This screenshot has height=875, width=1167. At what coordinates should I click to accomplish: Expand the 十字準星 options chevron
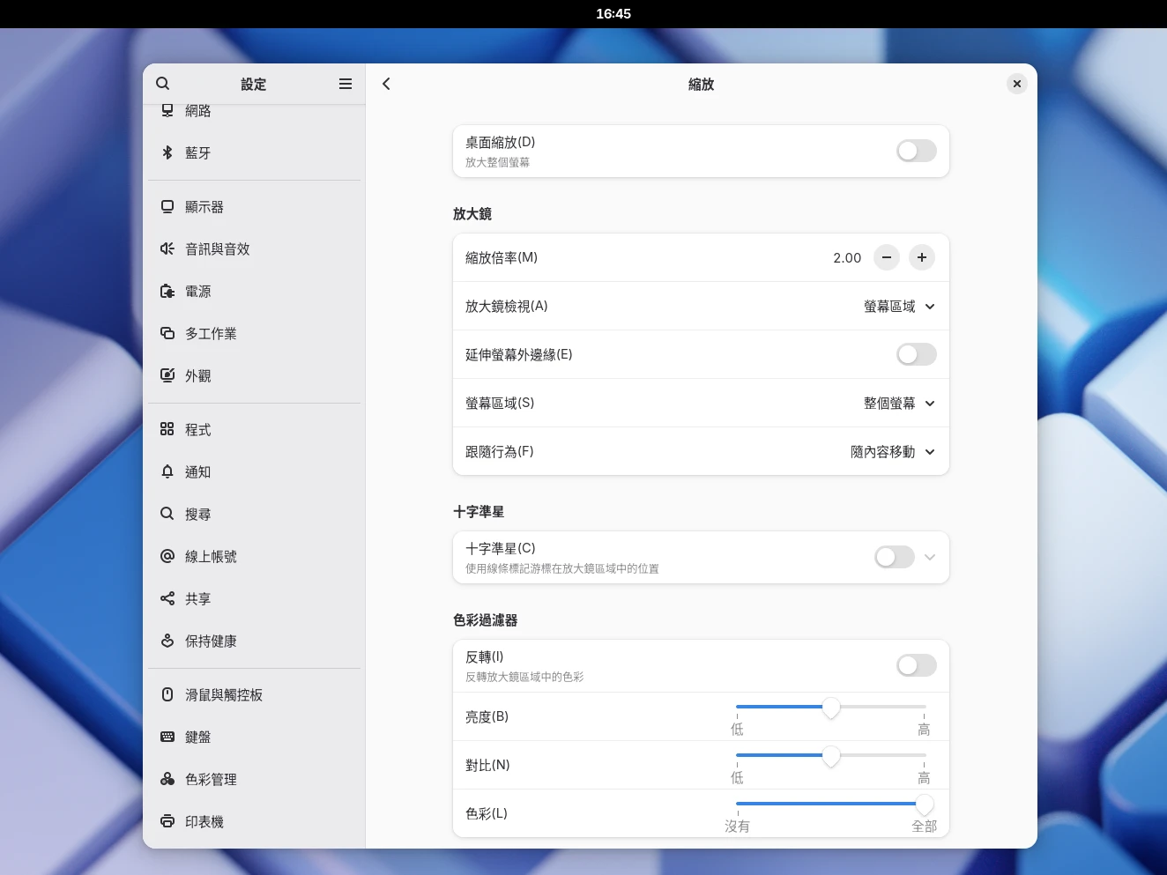coord(930,557)
